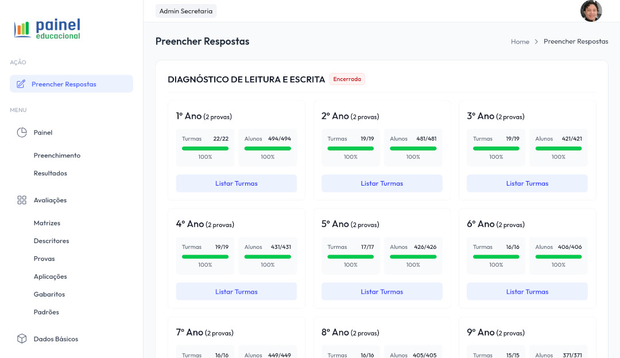Click Listar Turmas for 5º Ano
Viewport: 620px width, 358px height.
point(382,291)
